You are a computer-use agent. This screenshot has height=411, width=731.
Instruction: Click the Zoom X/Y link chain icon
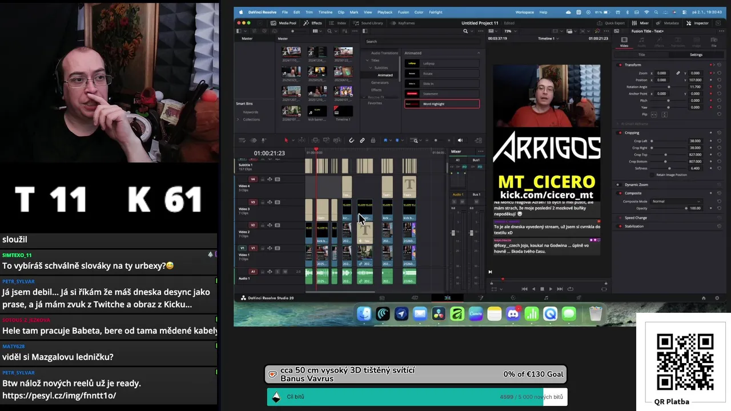click(x=678, y=73)
